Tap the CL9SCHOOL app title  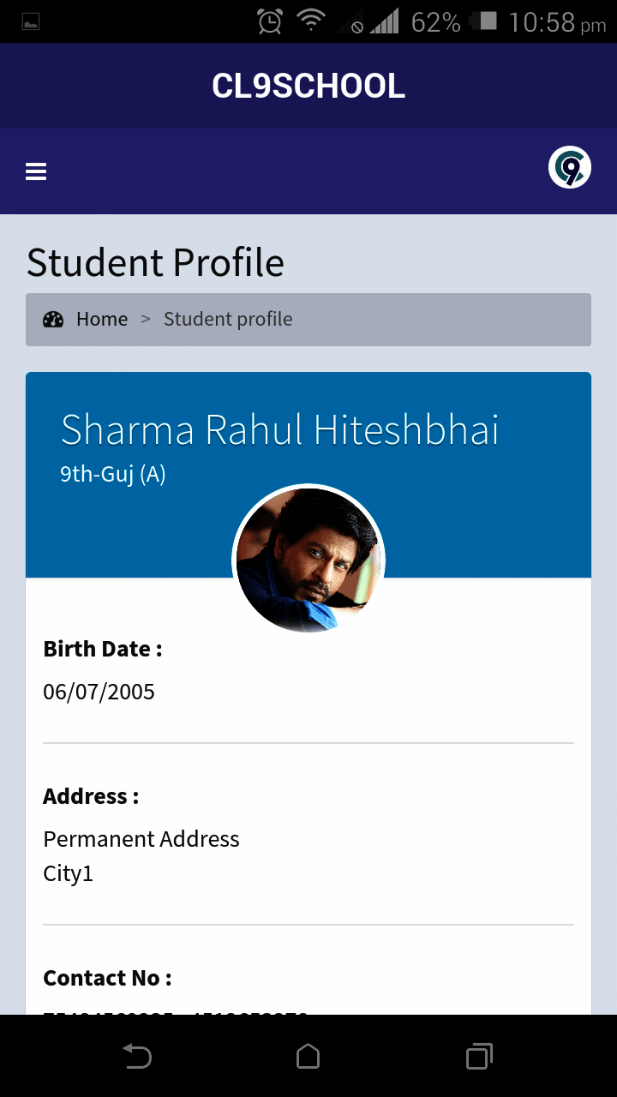(x=308, y=86)
